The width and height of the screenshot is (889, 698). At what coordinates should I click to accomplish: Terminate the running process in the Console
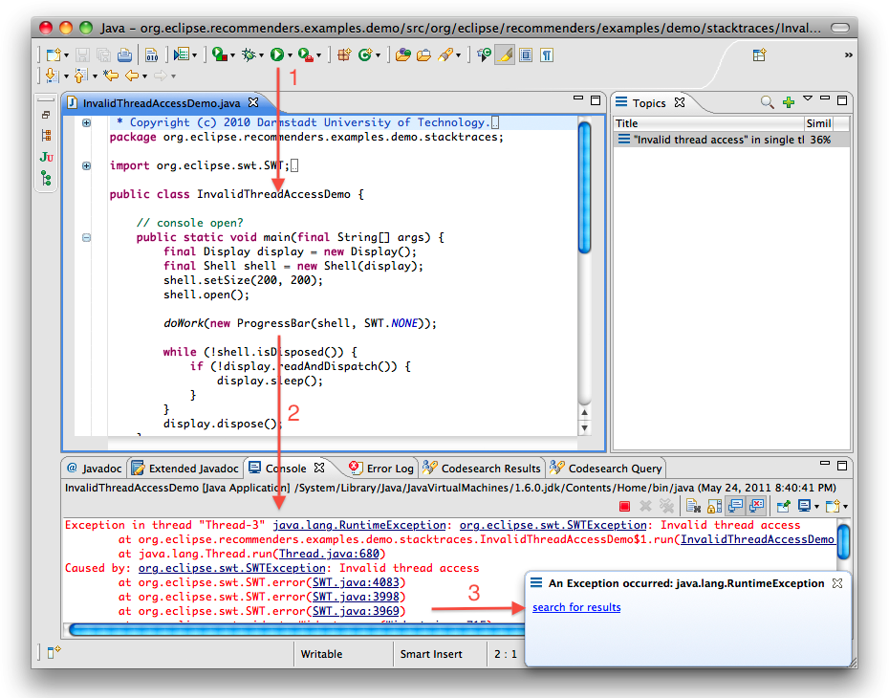623,505
